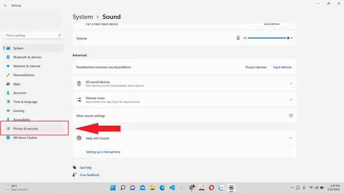Click System in breadcrumb
Image resolution: width=344 pixels, height=193 pixels.
tap(83, 17)
